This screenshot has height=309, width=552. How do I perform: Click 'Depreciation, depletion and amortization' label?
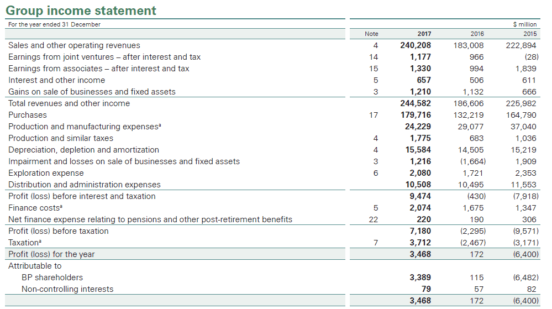pos(83,150)
